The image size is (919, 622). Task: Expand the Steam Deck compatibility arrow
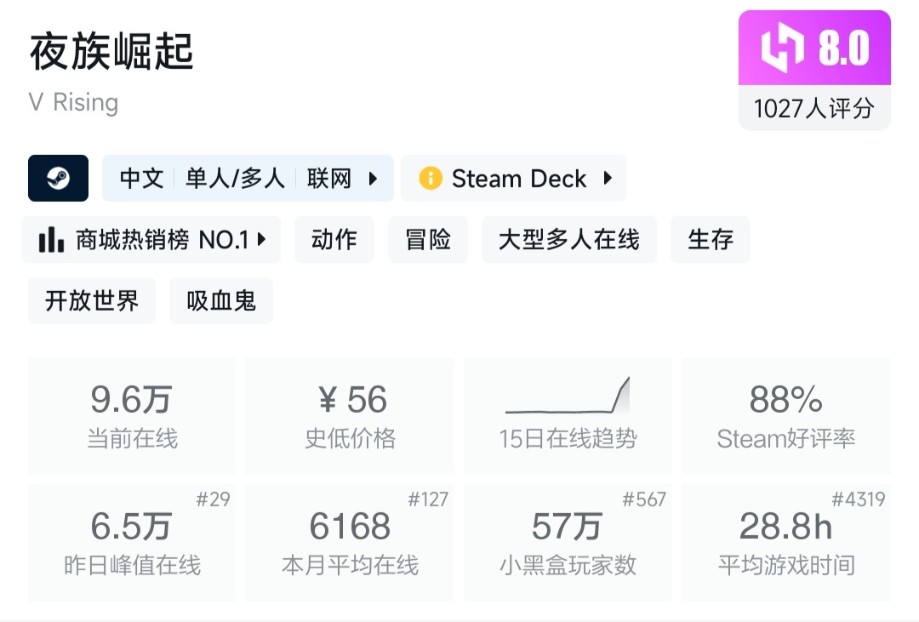coord(608,179)
